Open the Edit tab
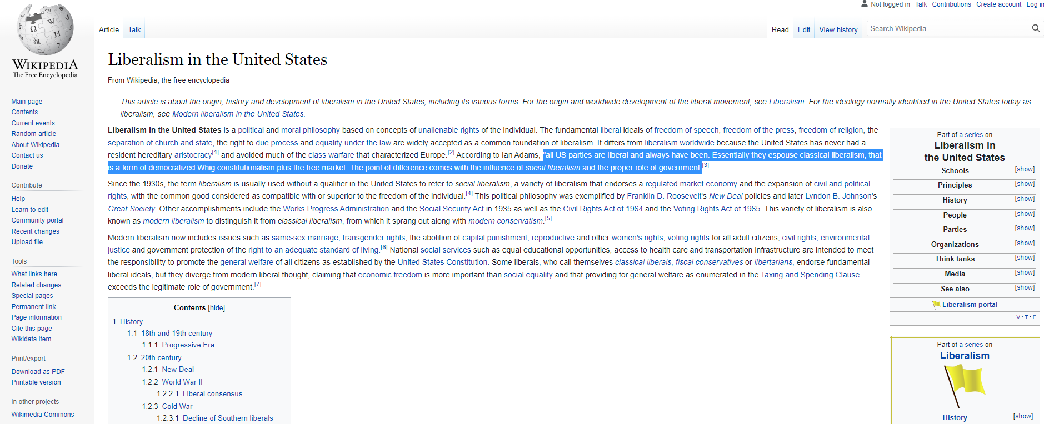The width and height of the screenshot is (1044, 424). click(x=803, y=29)
